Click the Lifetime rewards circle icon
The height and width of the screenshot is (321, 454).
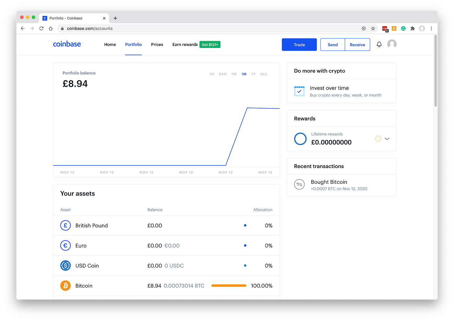[x=300, y=139]
